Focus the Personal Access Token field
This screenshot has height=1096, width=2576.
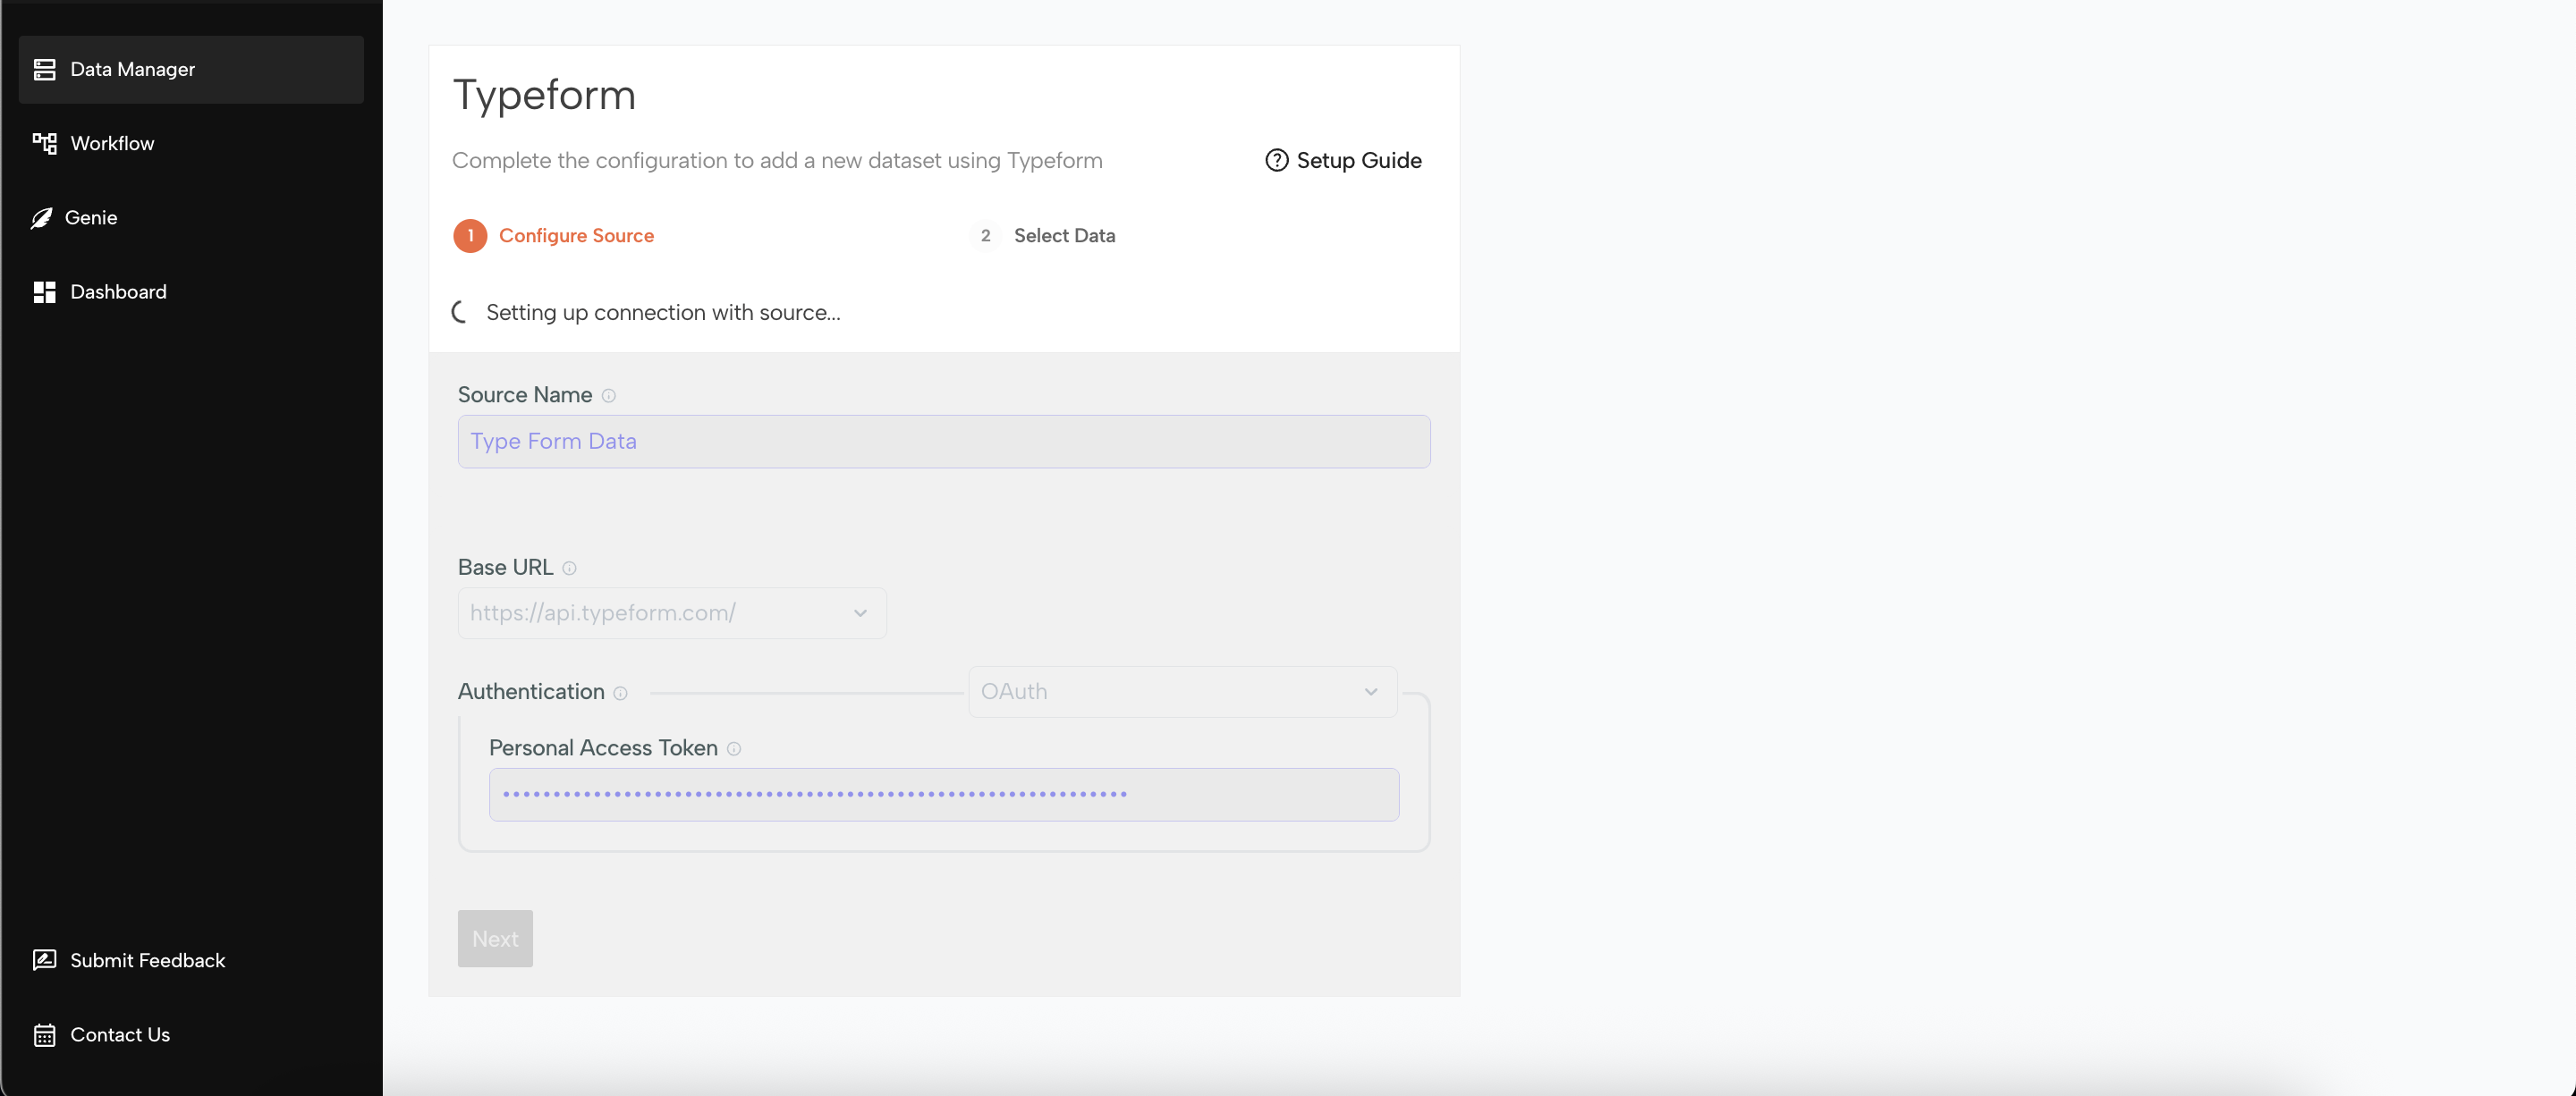(943, 794)
